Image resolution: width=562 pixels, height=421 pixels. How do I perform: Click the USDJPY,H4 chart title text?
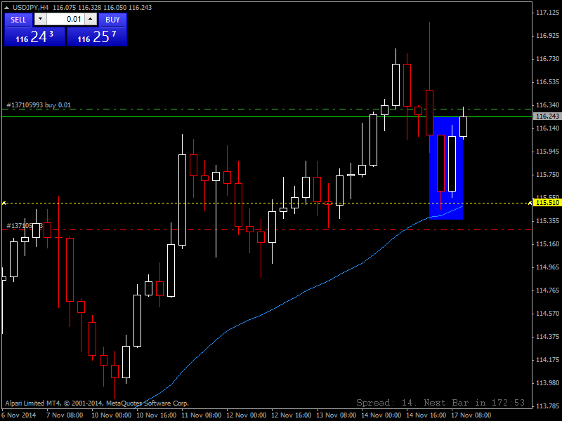click(x=31, y=8)
